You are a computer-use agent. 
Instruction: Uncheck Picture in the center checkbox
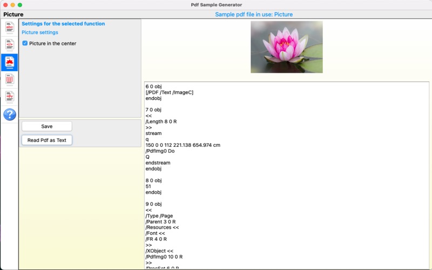pos(25,43)
